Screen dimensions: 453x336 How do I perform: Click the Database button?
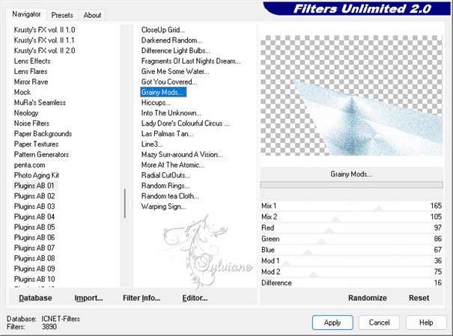(35, 298)
